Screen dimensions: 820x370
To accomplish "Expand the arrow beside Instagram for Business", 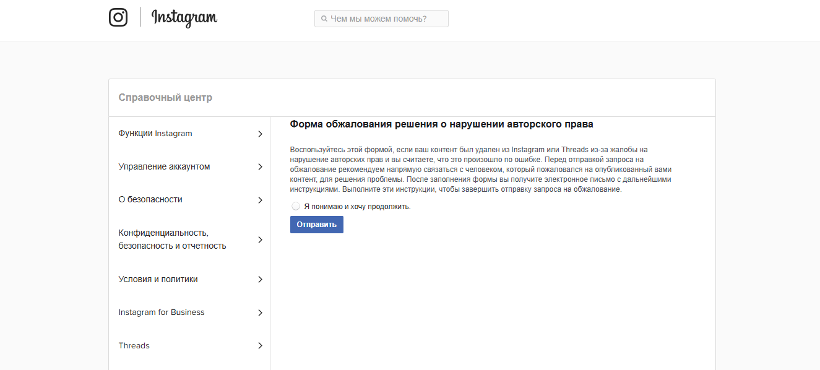I will pyautogui.click(x=260, y=313).
